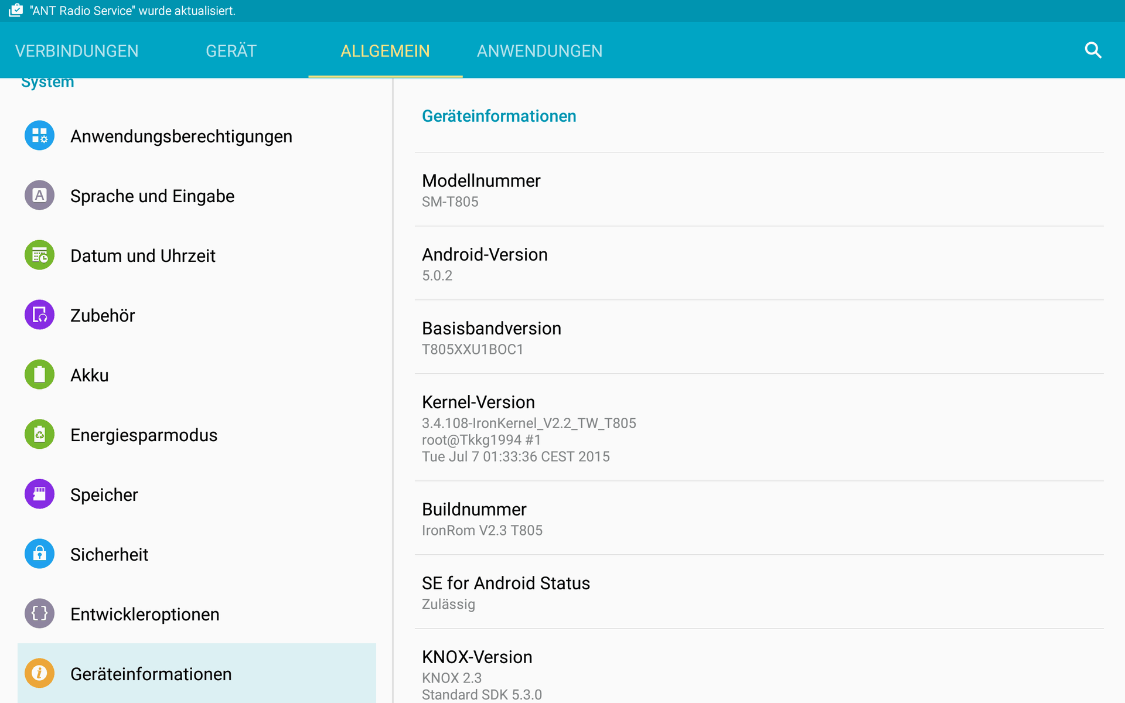This screenshot has width=1125, height=703.
Task: Tap the update notification icon in status bar
Action: point(16,11)
